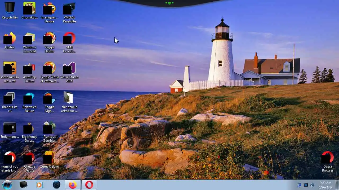Screen dimensions: 339x190
Task: Select the Peggle Nigh... shortcut
Action: click(x=49, y=102)
